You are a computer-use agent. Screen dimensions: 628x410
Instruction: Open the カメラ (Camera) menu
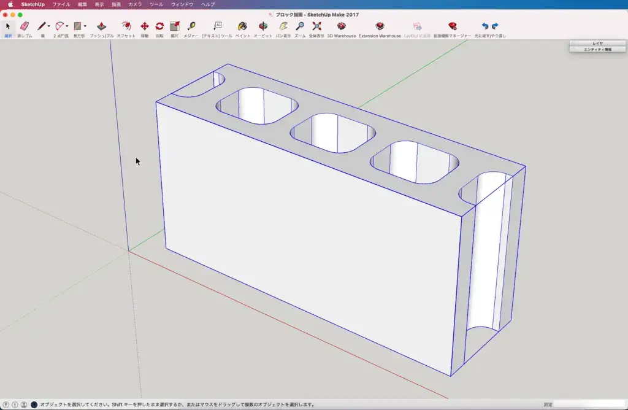click(135, 4)
